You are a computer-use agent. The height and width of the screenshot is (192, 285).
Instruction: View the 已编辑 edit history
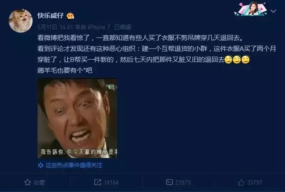(122, 27)
